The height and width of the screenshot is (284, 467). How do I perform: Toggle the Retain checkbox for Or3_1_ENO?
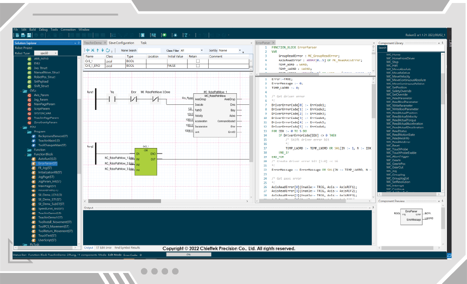point(198,66)
